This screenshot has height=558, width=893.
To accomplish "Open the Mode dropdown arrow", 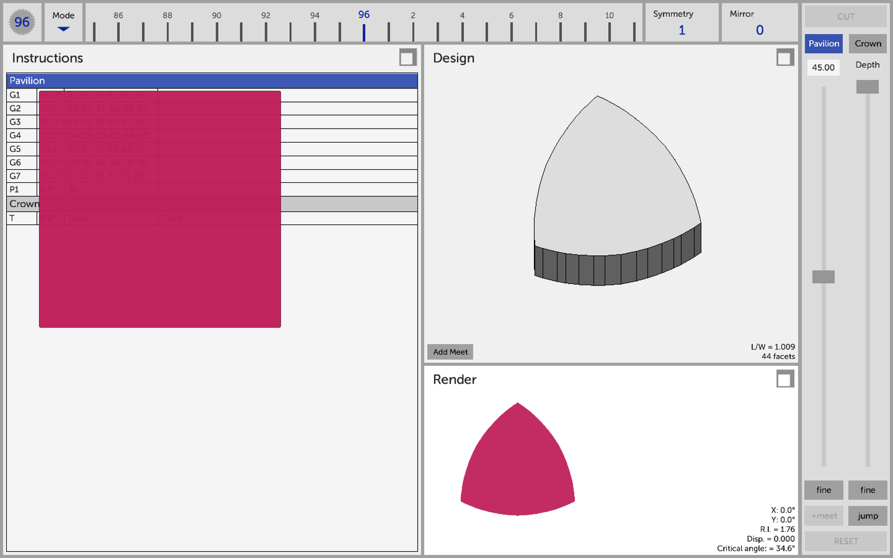I will tap(63, 29).
